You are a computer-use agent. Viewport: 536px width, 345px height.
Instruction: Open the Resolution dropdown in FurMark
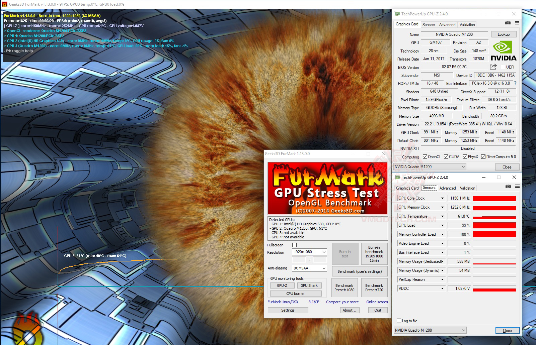tap(309, 252)
